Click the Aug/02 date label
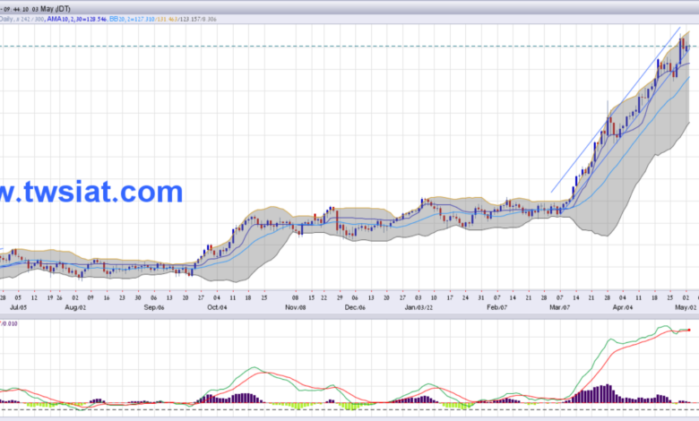 [x=75, y=307]
